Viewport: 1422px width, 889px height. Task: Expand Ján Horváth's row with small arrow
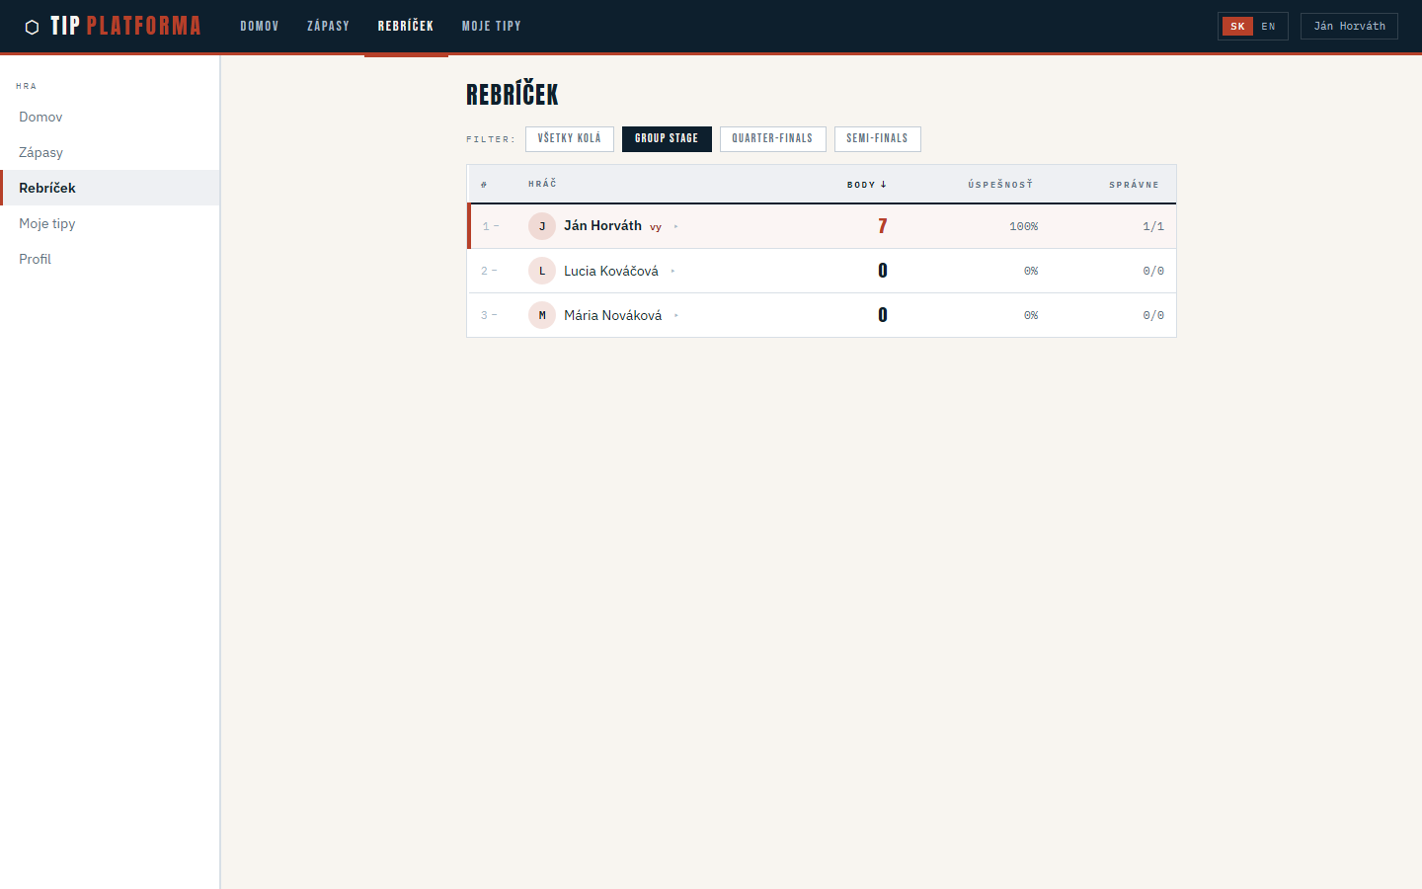pos(676,227)
